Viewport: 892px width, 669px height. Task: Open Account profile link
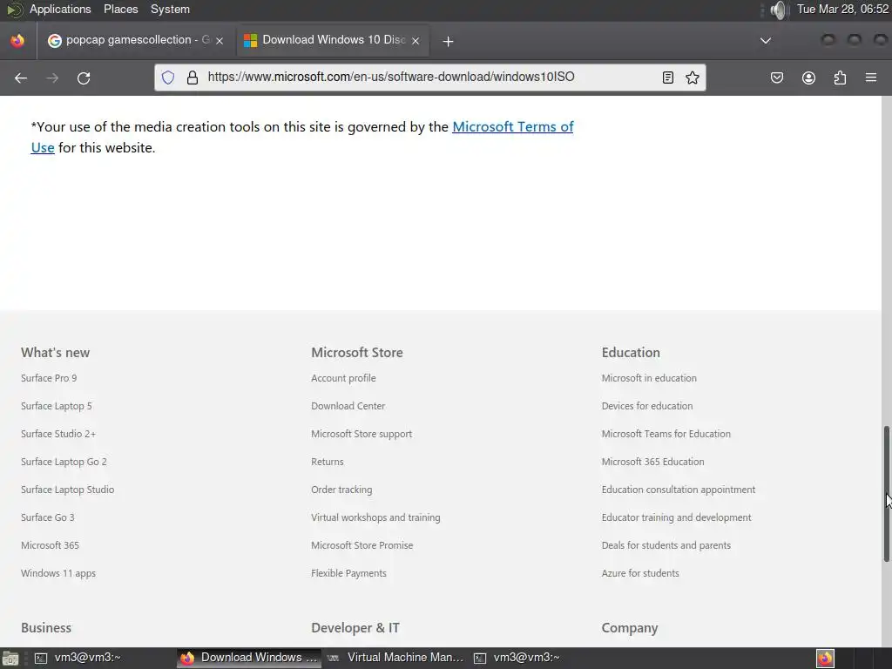[x=343, y=378]
